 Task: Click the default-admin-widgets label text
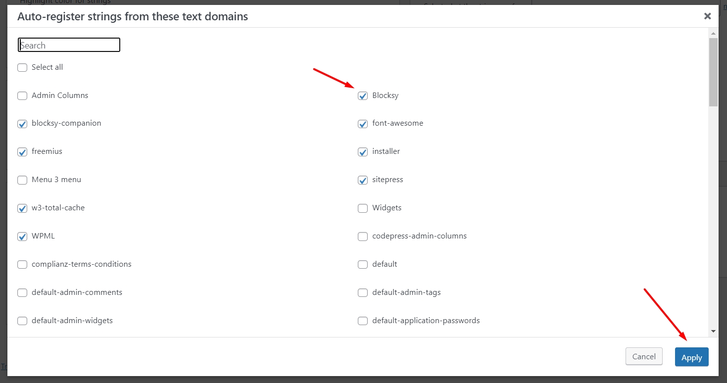(x=72, y=321)
